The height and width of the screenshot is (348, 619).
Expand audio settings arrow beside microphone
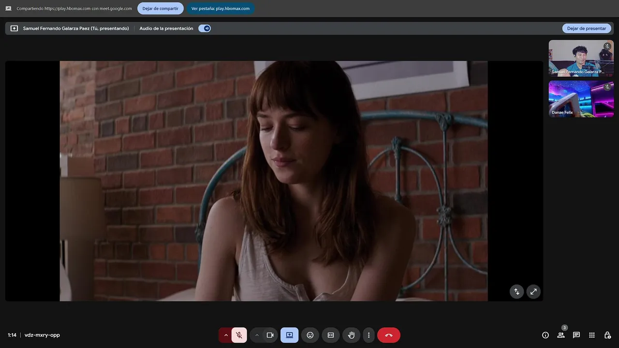[x=225, y=335]
